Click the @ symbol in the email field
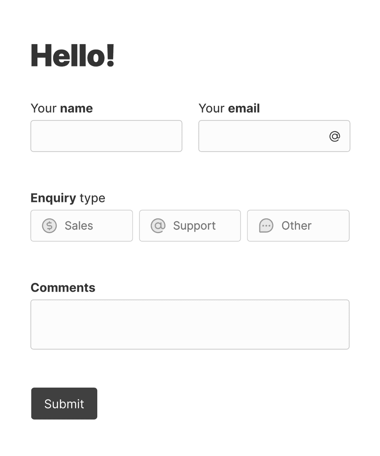 (x=335, y=136)
